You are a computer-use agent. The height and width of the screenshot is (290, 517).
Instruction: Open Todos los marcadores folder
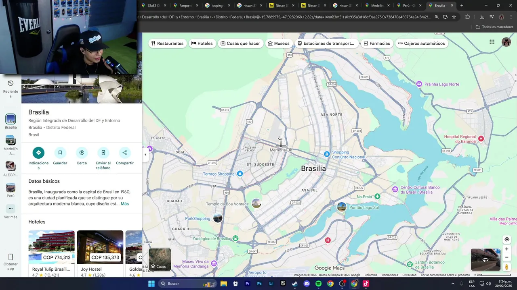pos(494,27)
